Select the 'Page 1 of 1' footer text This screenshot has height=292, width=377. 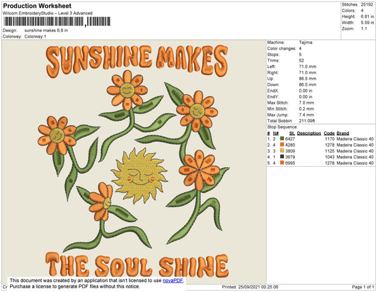click(x=363, y=287)
